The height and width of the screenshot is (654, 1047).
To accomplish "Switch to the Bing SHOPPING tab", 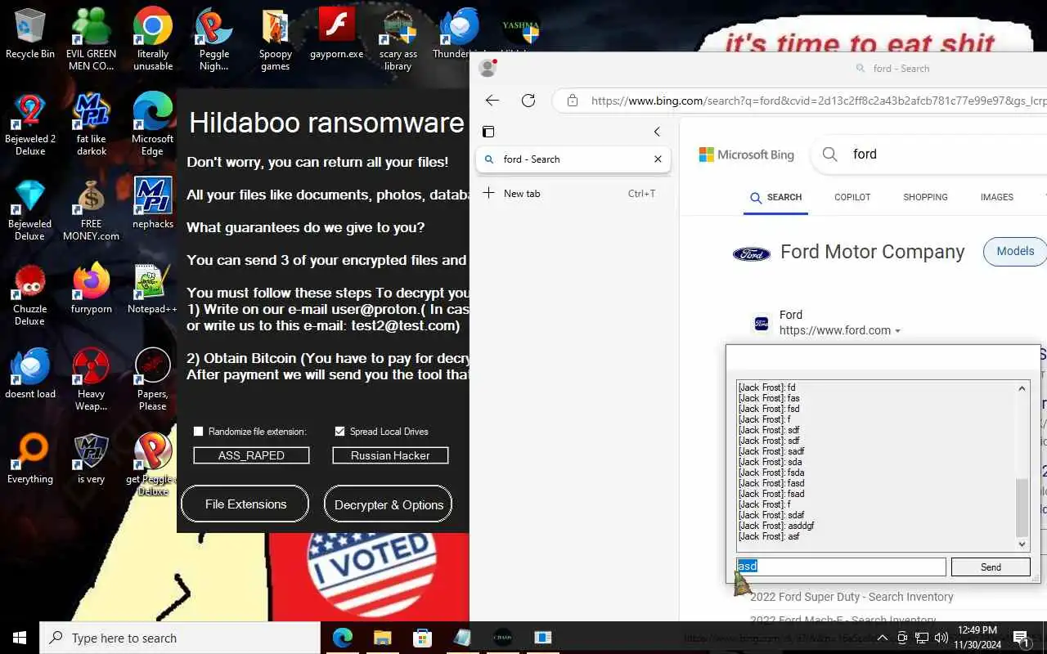I will click(925, 197).
